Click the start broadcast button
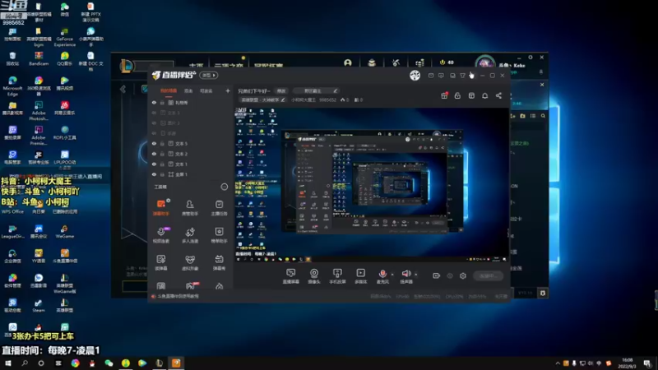The width and height of the screenshot is (658, 370). (x=489, y=275)
